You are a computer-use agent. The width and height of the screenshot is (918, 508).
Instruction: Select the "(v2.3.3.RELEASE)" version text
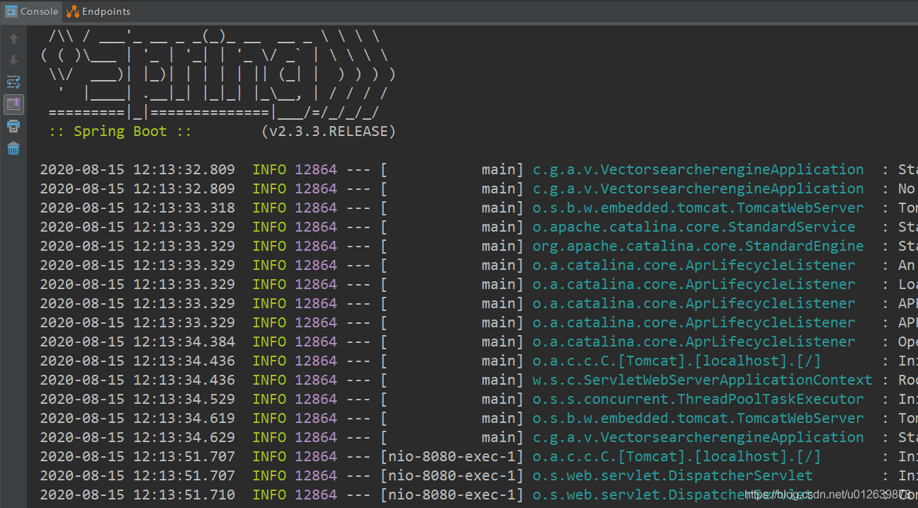[x=329, y=131]
